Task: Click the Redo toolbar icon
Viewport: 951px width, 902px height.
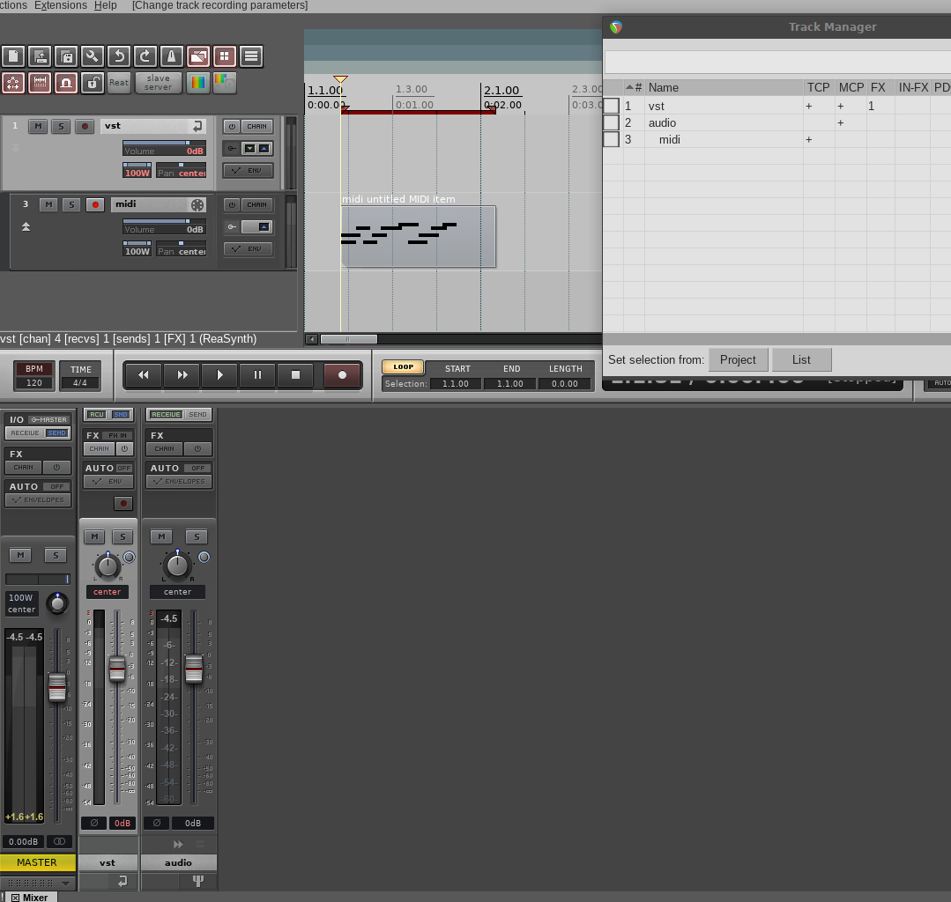Action: click(x=145, y=56)
